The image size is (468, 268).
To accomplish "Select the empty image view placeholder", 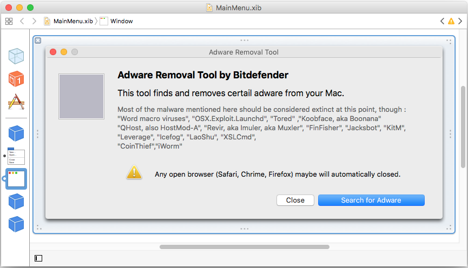I will click(x=81, y=97).
